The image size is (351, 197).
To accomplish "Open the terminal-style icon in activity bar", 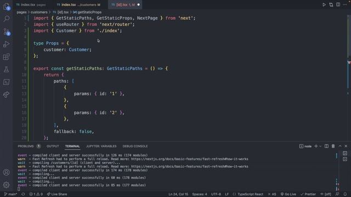I will click(7, 82).
